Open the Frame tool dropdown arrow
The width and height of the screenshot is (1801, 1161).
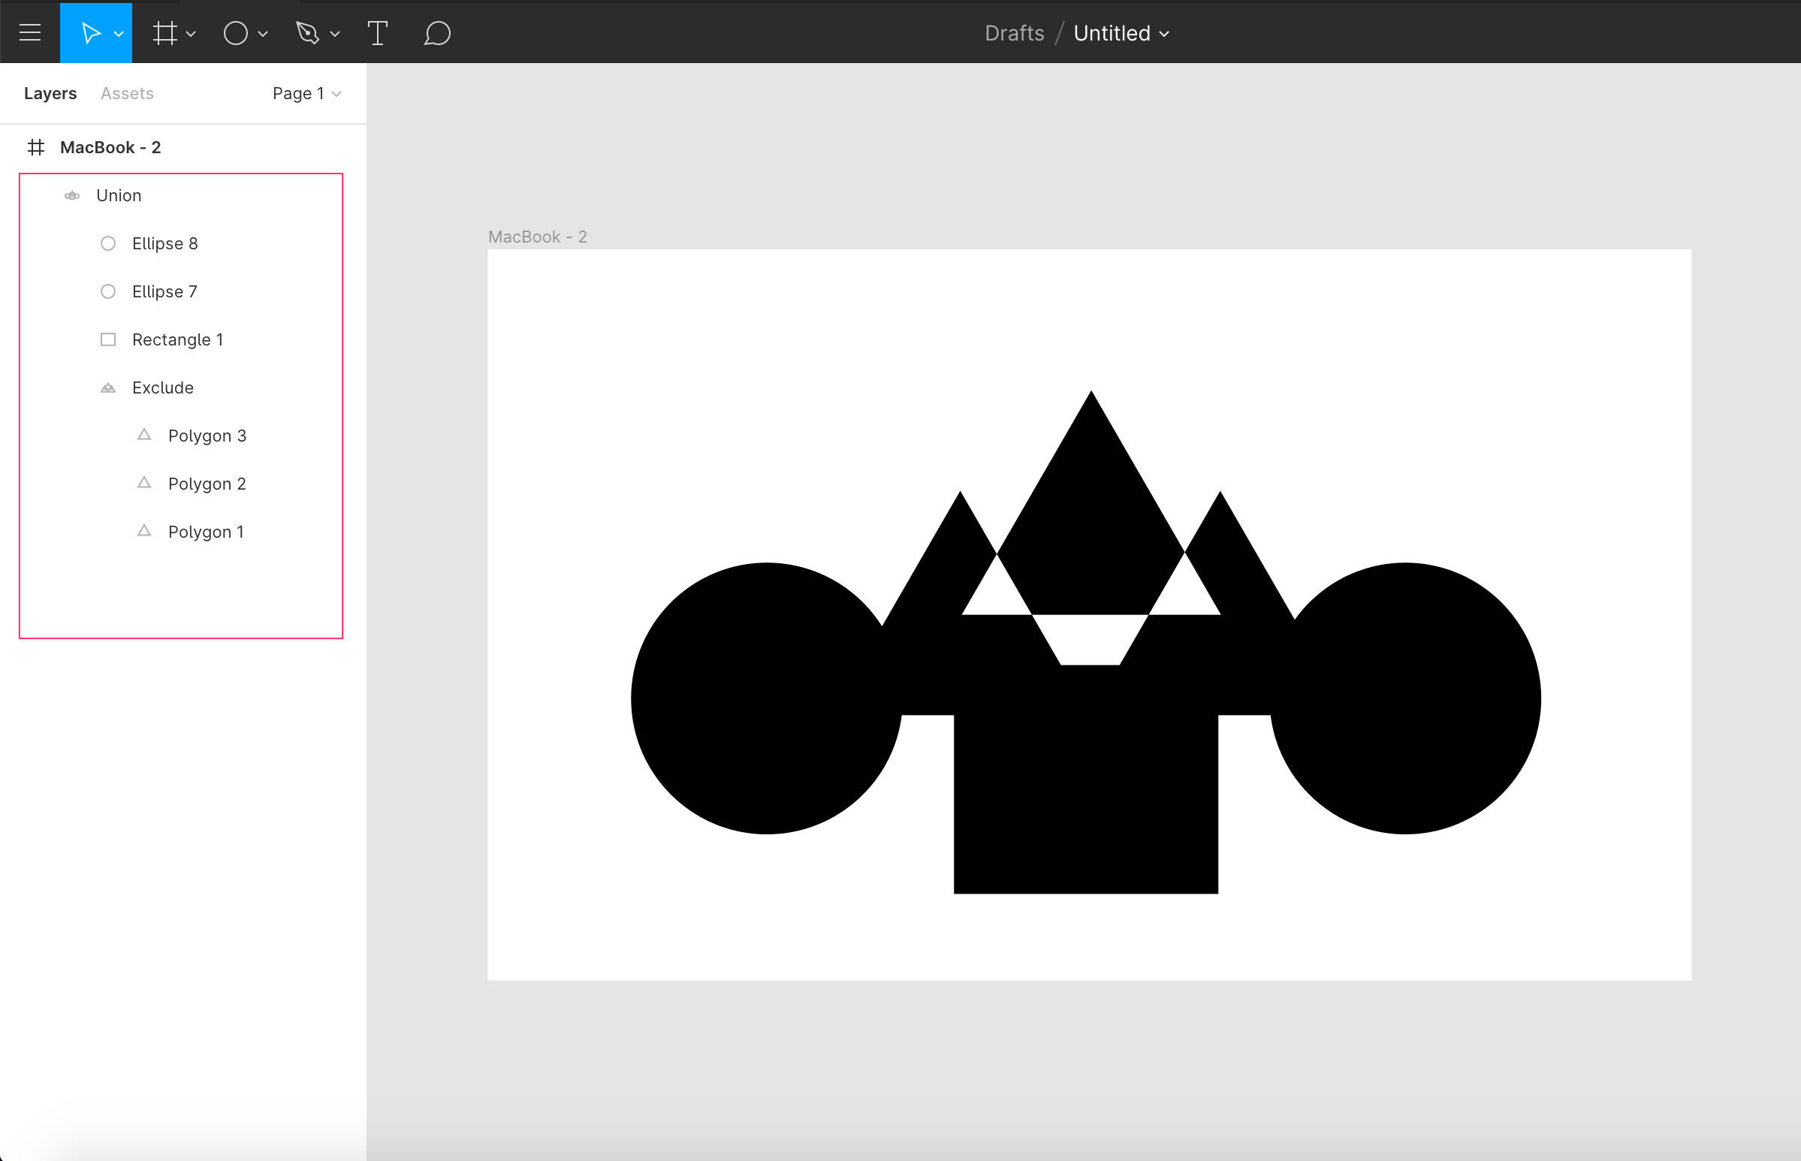(192, 34)
